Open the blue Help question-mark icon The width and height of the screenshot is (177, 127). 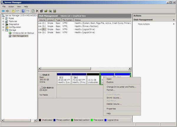click(x=23, y=11)
